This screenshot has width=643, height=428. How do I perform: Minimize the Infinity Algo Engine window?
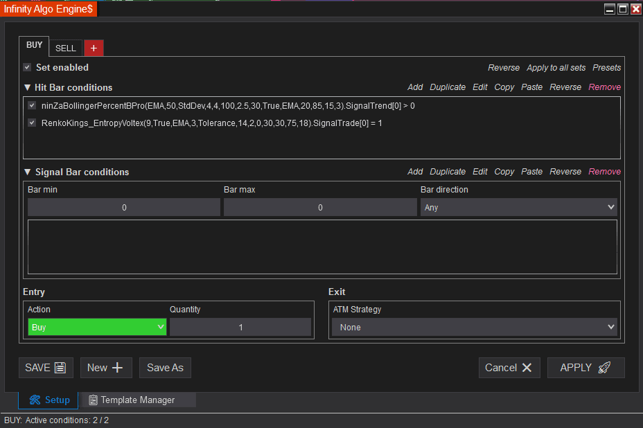tap(610, 9)
